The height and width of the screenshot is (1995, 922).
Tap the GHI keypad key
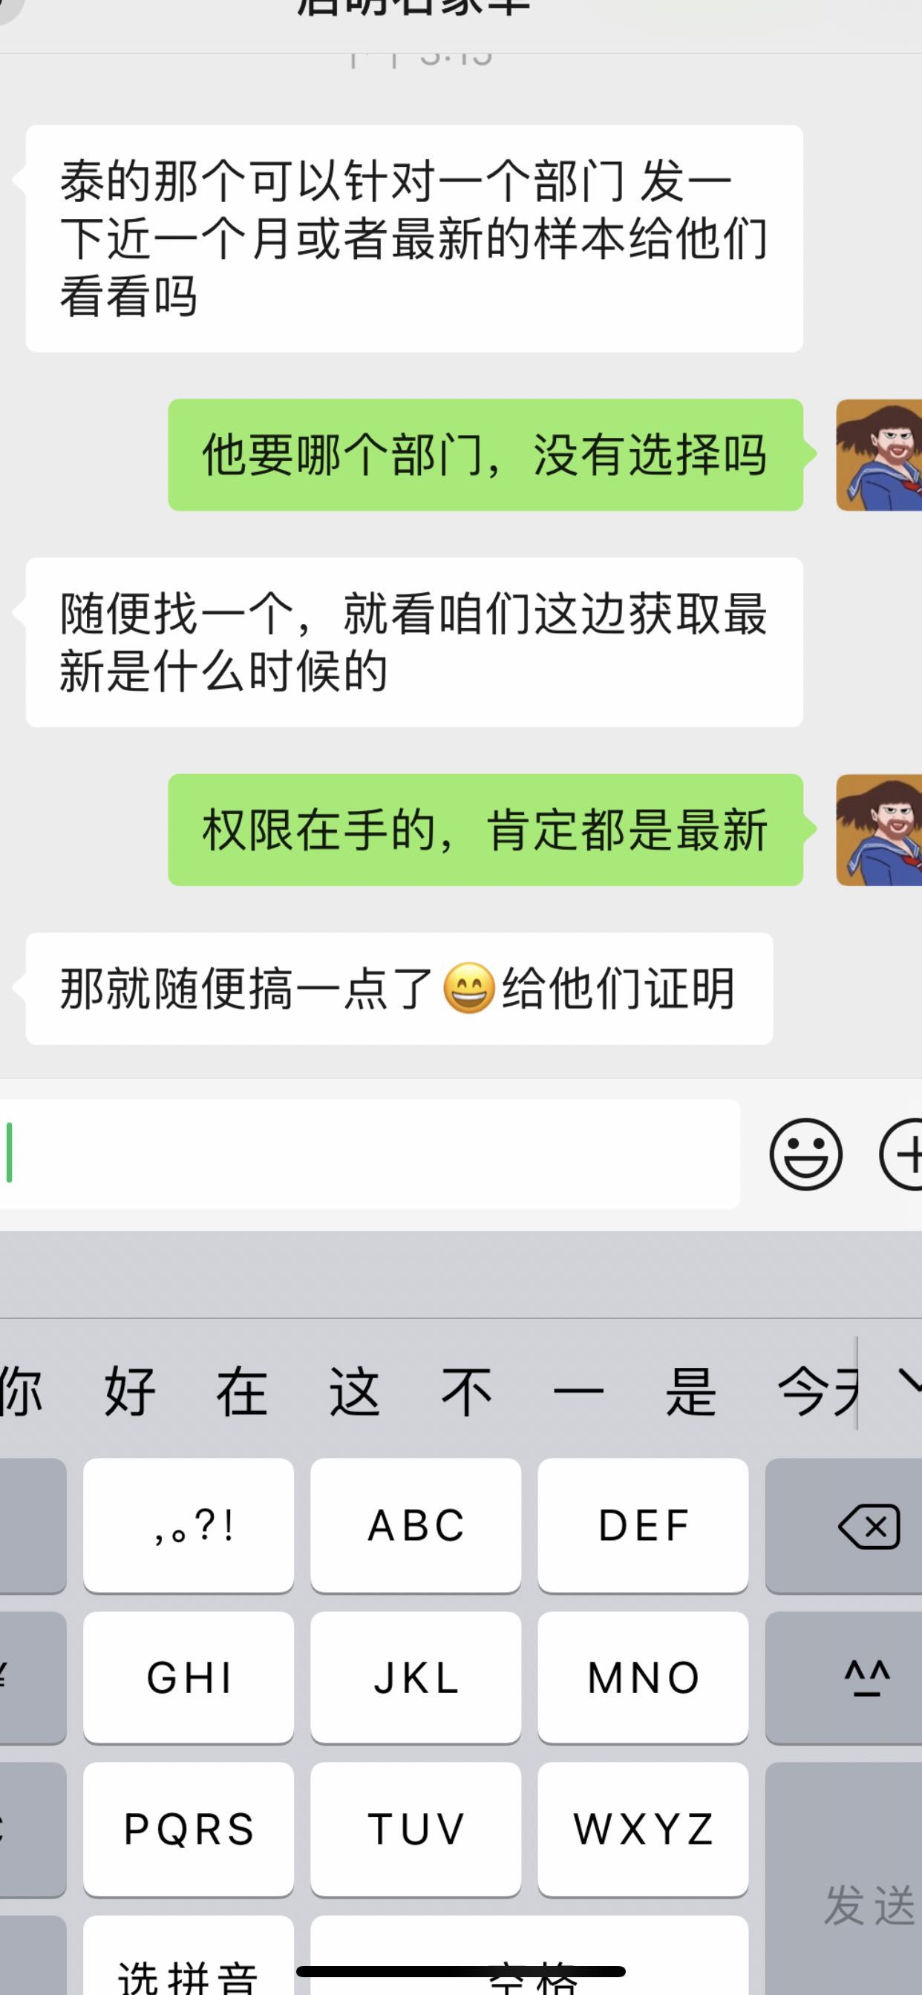pos(189,1677)
